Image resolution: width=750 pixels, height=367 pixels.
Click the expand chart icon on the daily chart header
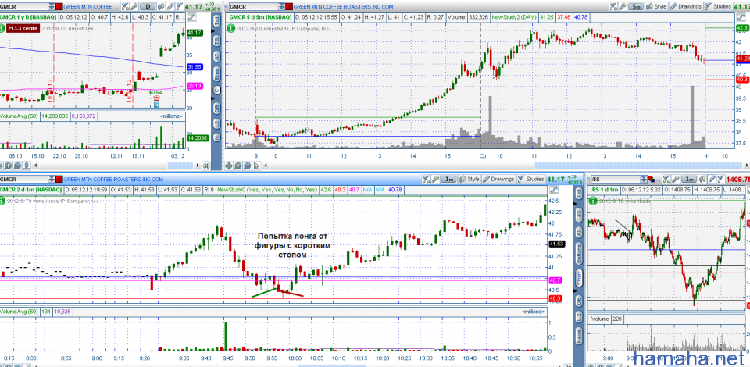[192, 17]
